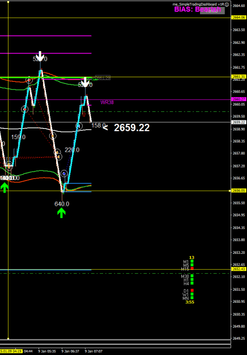Click the BIAS: Bearish label
This screenshot has height=355, width=247.
tap(198, 9)
